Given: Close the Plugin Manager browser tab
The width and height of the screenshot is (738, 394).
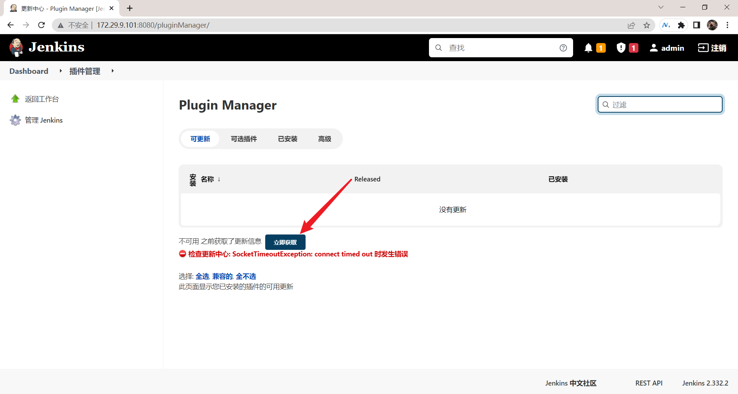Looking at the screenshot, I should click(111, 8).
